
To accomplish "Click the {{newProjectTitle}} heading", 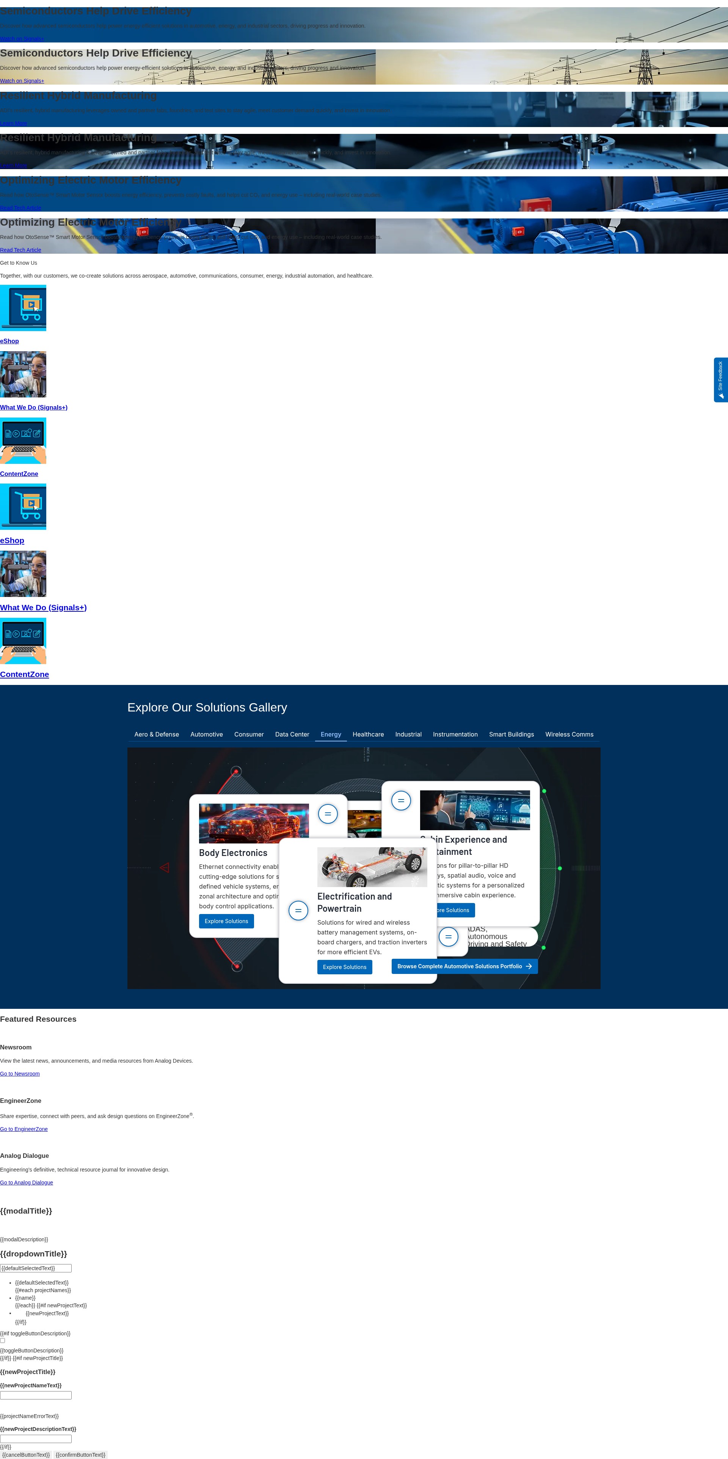I will tap(28, 1372).
